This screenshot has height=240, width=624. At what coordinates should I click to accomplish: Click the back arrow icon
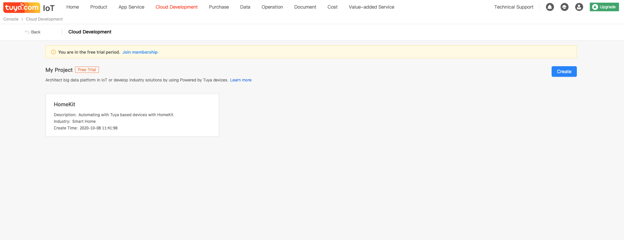(x=27, y=32)
